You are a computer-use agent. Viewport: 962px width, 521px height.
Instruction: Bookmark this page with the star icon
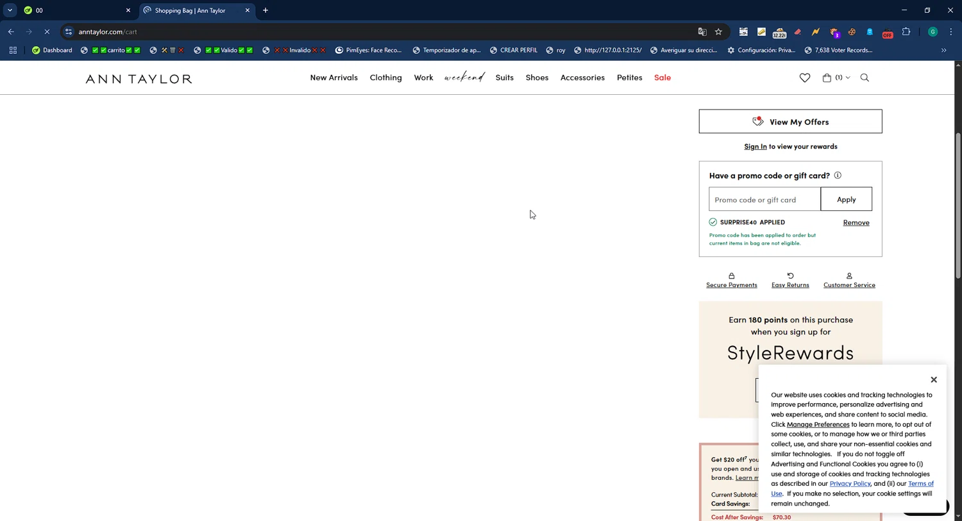click(718, 31)
